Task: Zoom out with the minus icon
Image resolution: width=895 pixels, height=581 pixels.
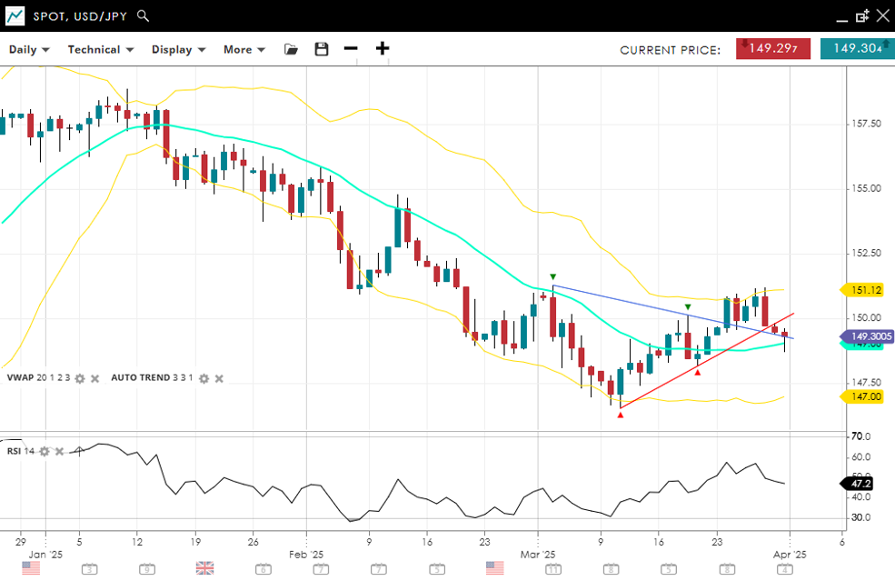Action: (x=351, y=49)
